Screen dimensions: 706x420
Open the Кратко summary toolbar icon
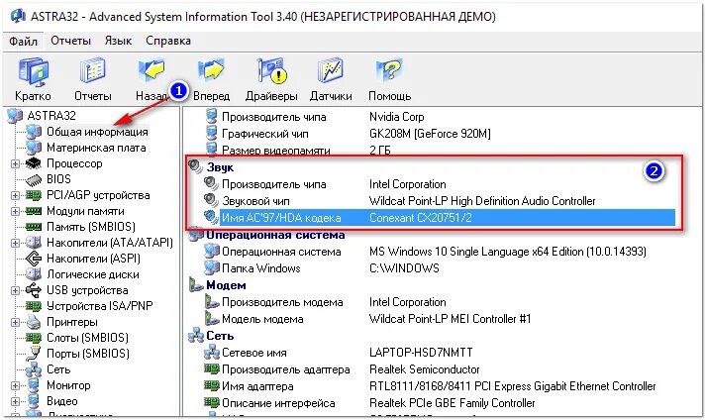[x=34, y=71]
